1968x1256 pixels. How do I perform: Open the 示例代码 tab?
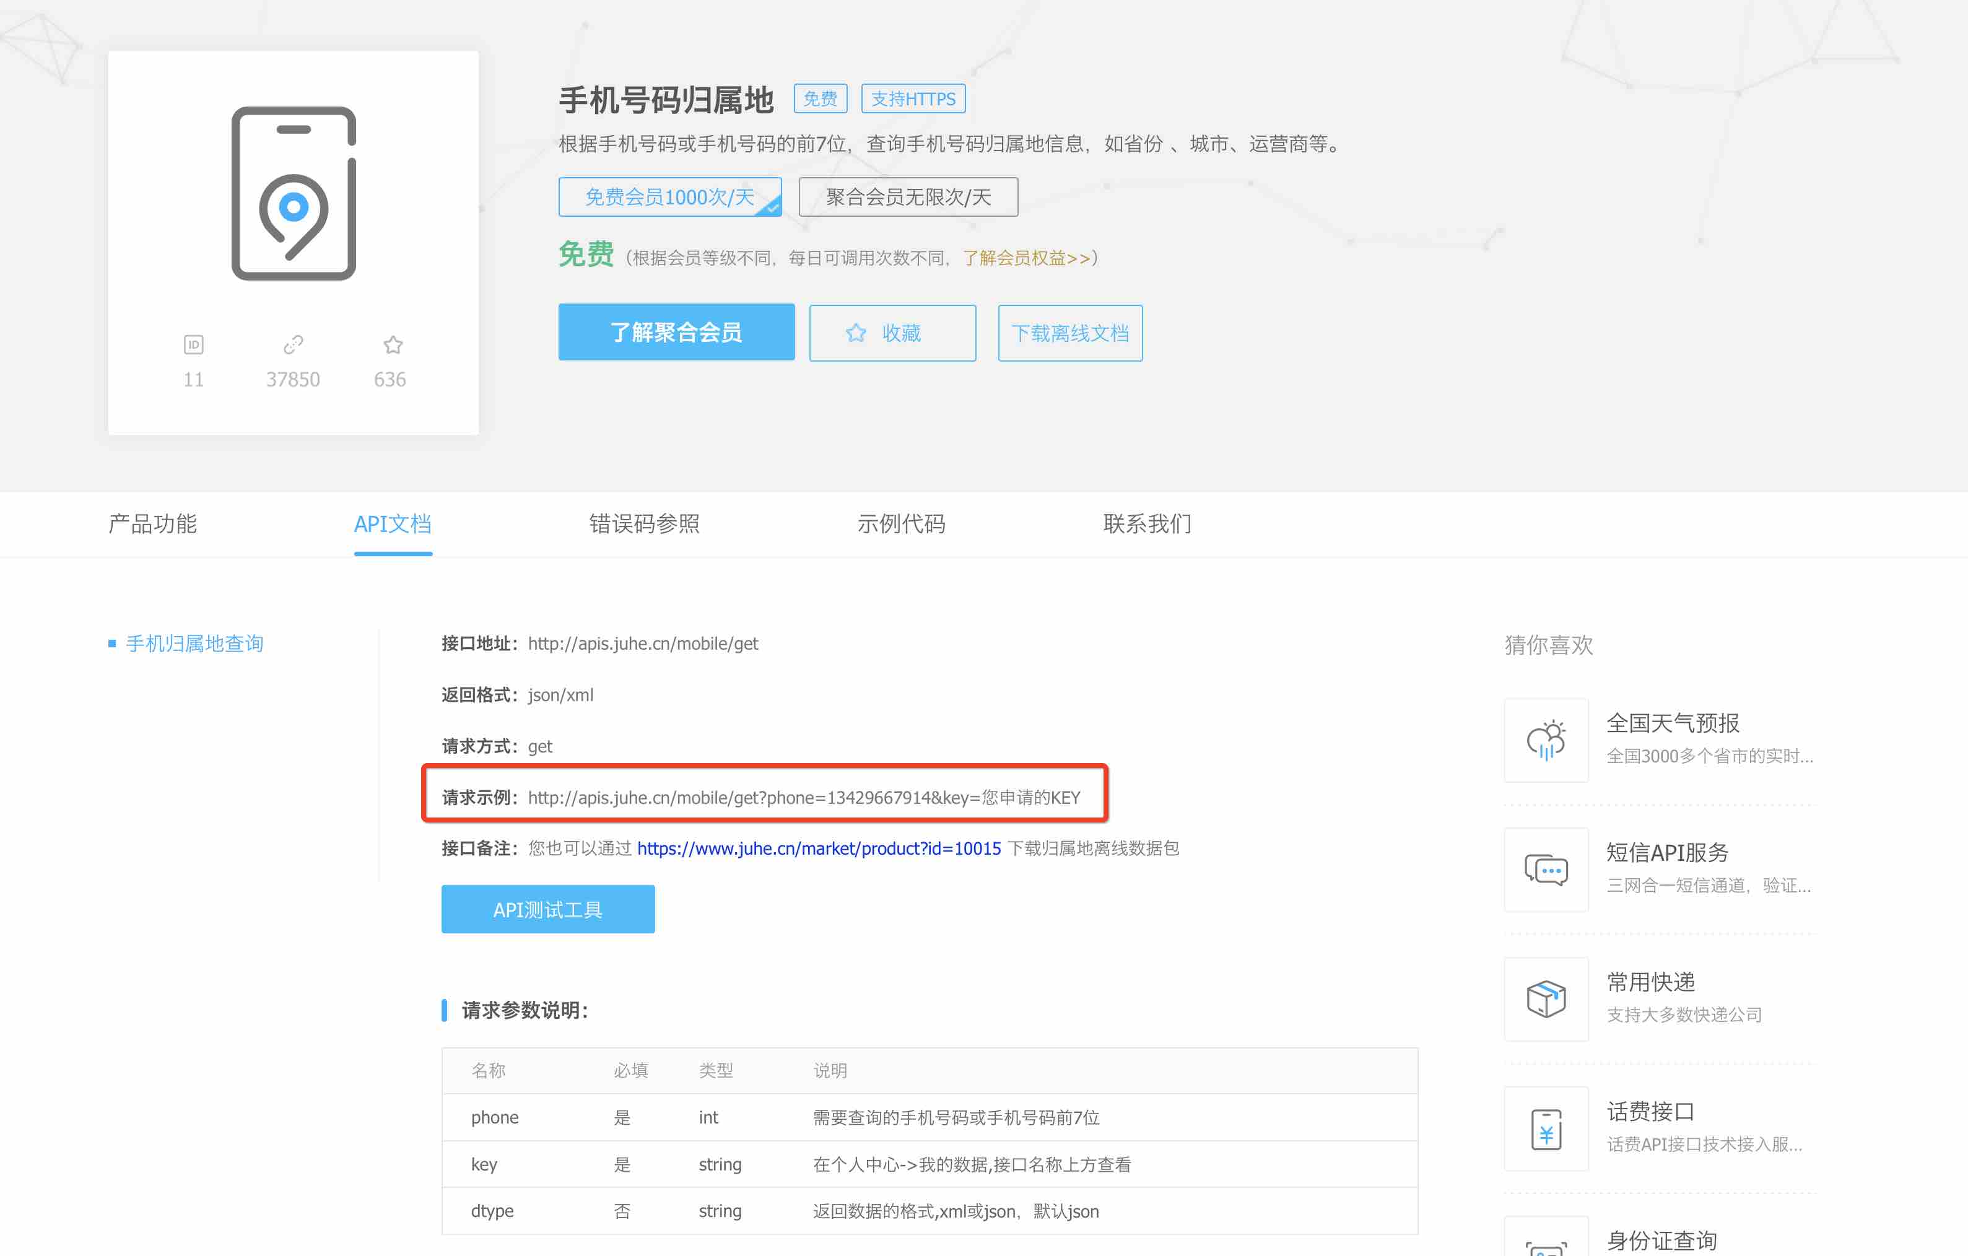[x=902, y=524]
